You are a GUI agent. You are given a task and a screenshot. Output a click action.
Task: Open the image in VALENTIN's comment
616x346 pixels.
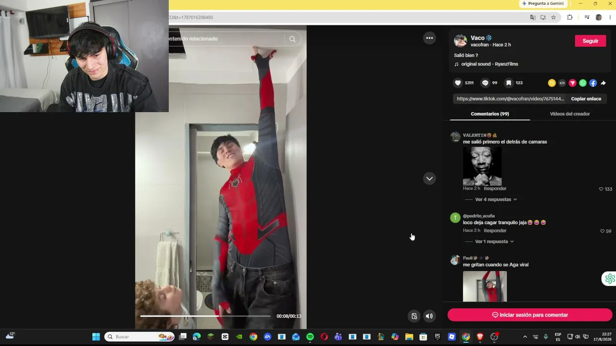point(482,166)
